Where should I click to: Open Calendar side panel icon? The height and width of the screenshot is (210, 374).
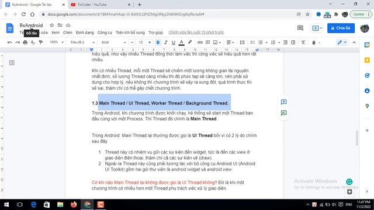[367, 45]
